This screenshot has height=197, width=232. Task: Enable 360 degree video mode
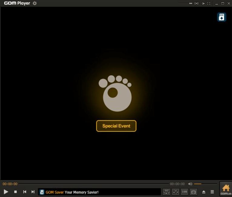167,192
